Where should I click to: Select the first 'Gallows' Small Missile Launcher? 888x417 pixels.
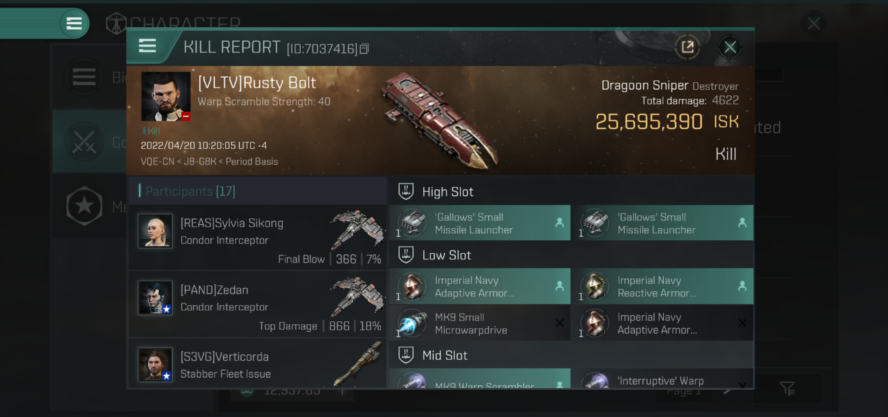tap(480, 223)
